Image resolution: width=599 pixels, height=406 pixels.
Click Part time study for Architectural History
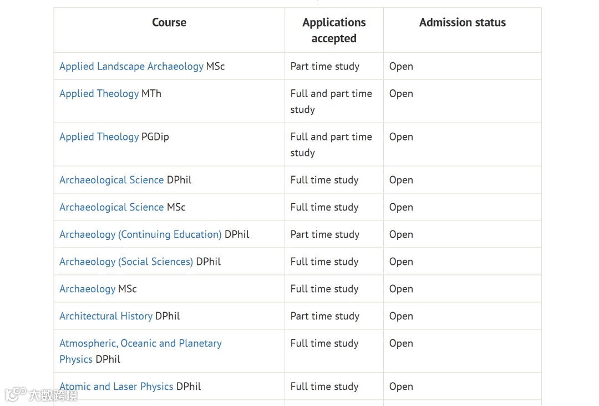[x=324, y=316]
